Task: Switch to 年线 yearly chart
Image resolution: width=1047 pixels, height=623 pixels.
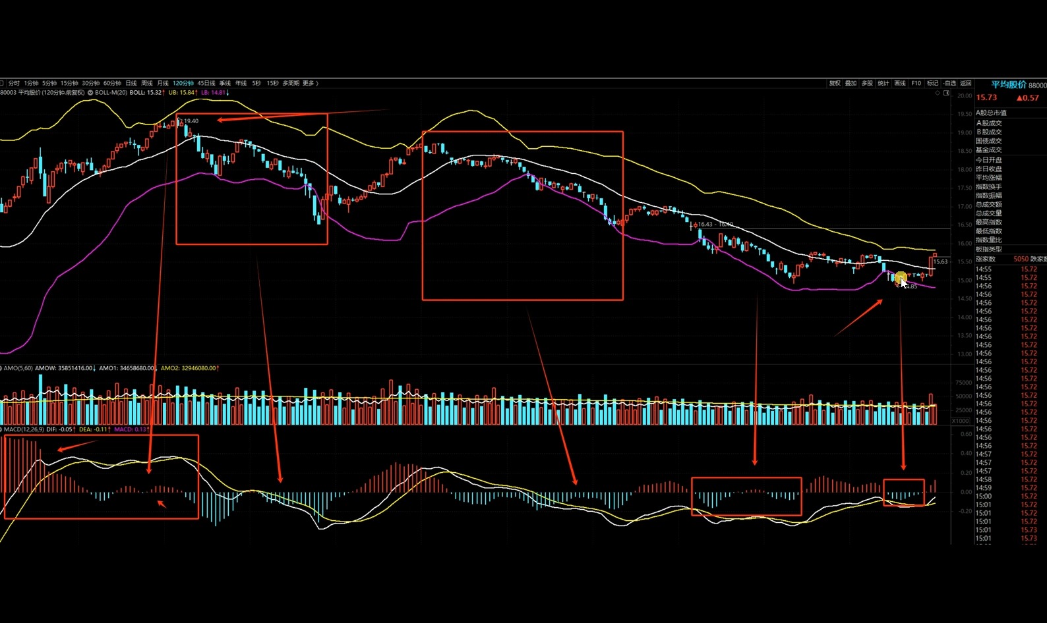Action: click(241, 83)
